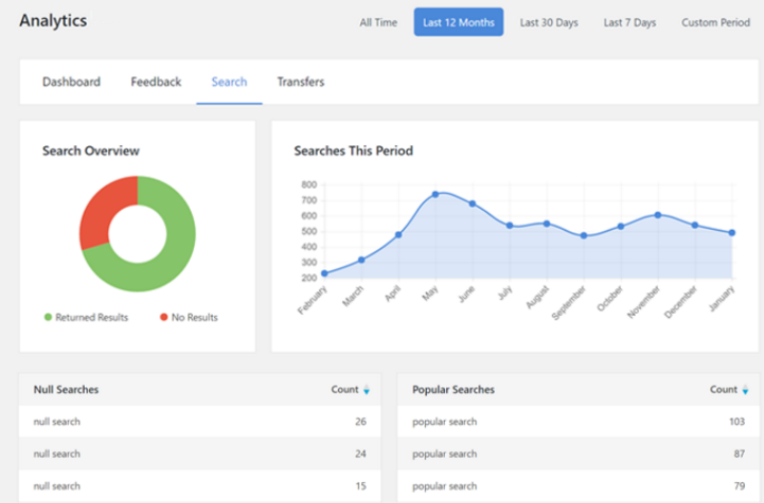Filter analytics by Last 7 Days
The width and height of the screenshot is (764, 503).
(629, 23)
